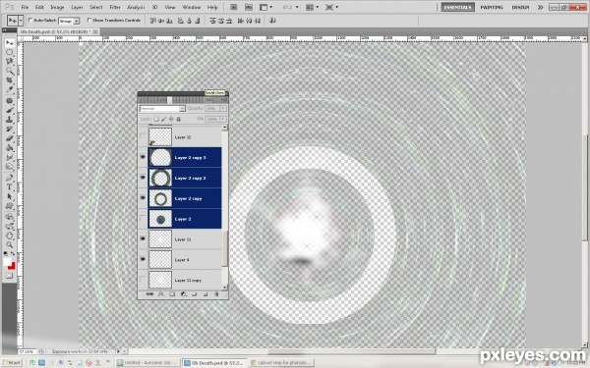Screen dimensions: 590x368
Task: Swap foreground and background colors
Action: tap(13, 254)
